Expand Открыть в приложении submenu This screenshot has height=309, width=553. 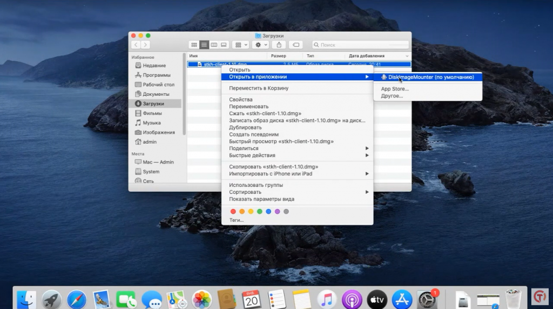pyautogui.click(x=298, y=76)
